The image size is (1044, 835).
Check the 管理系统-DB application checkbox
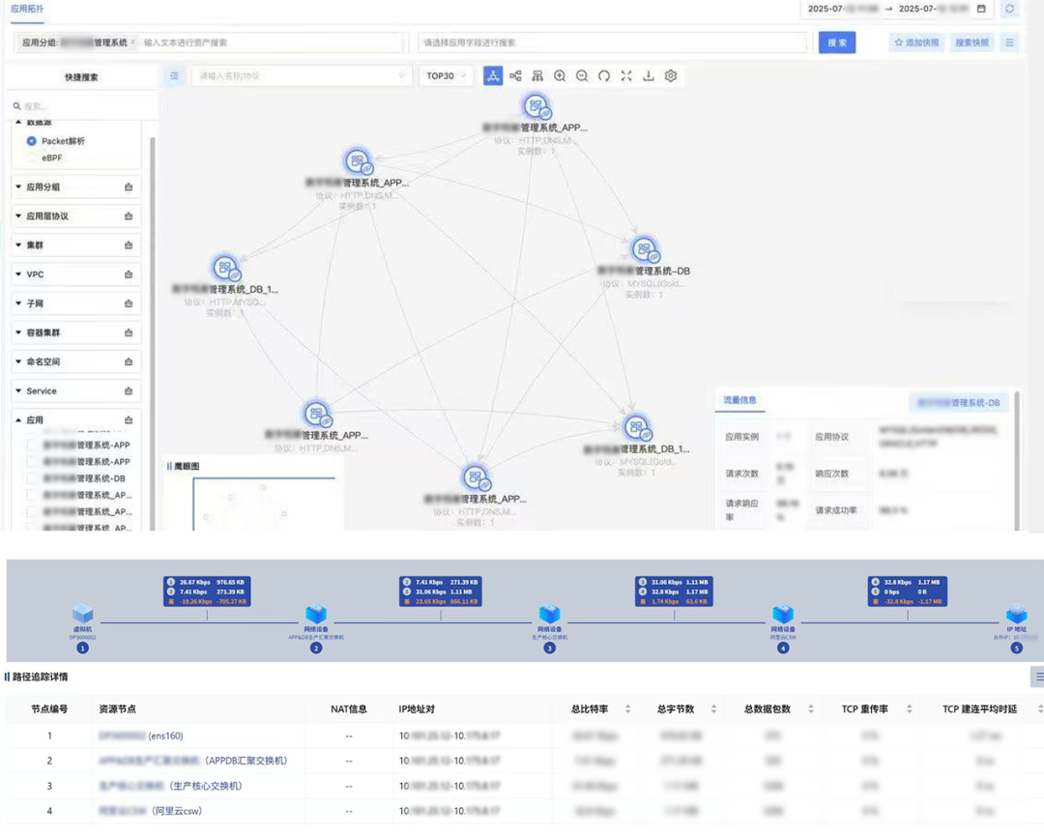point(31,478)
